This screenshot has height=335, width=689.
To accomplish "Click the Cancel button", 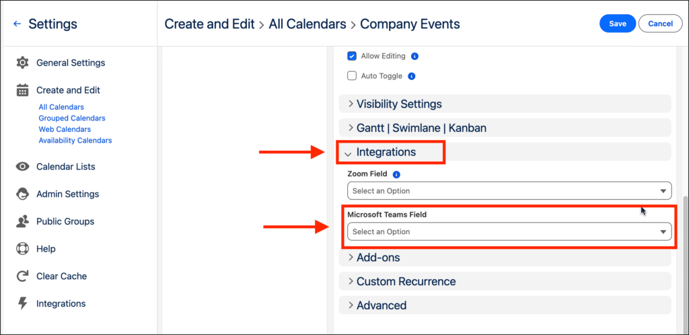I will [x=660, y=24].
